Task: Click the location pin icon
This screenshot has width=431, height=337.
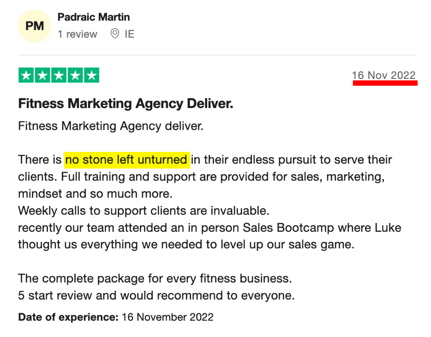Action: pyautogui.click(x=114, y=34)
